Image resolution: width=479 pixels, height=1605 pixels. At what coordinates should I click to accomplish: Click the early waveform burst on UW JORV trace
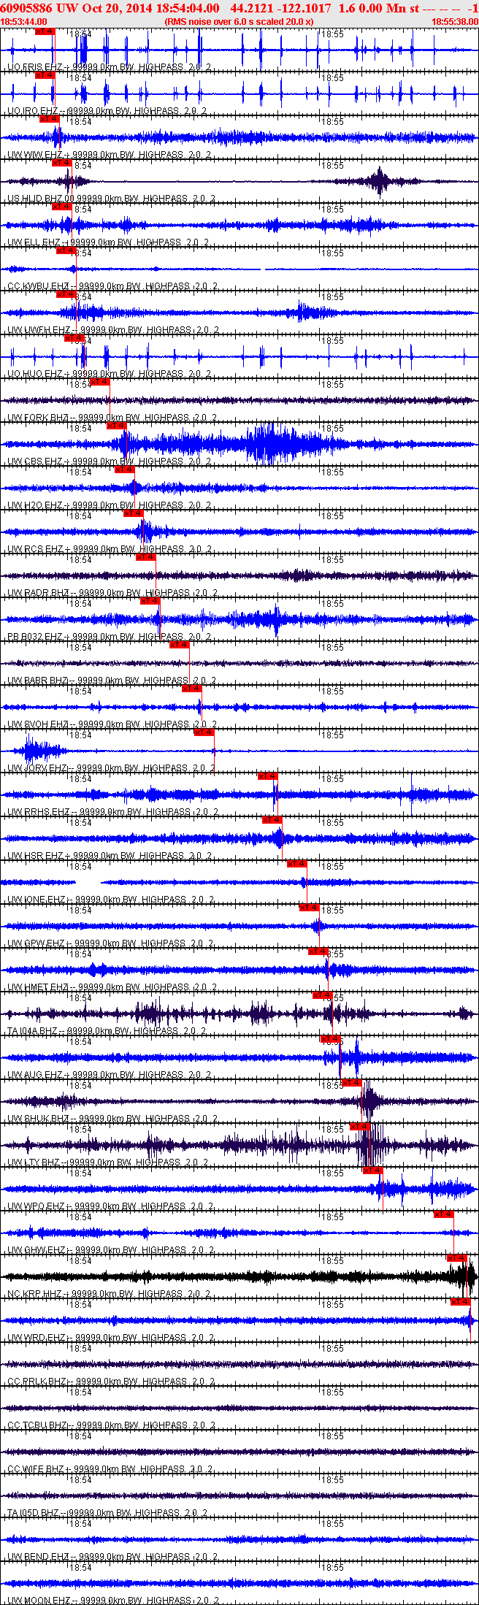click(x=40, y=751)
